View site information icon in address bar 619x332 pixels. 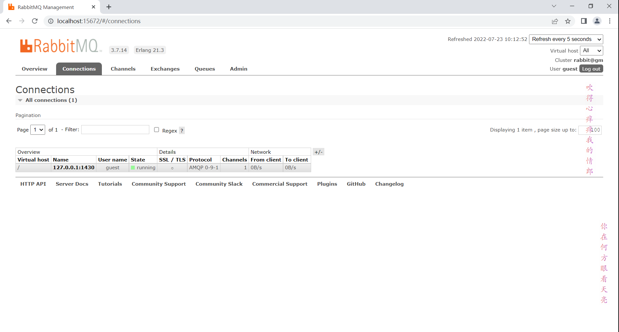click(51, 21)
